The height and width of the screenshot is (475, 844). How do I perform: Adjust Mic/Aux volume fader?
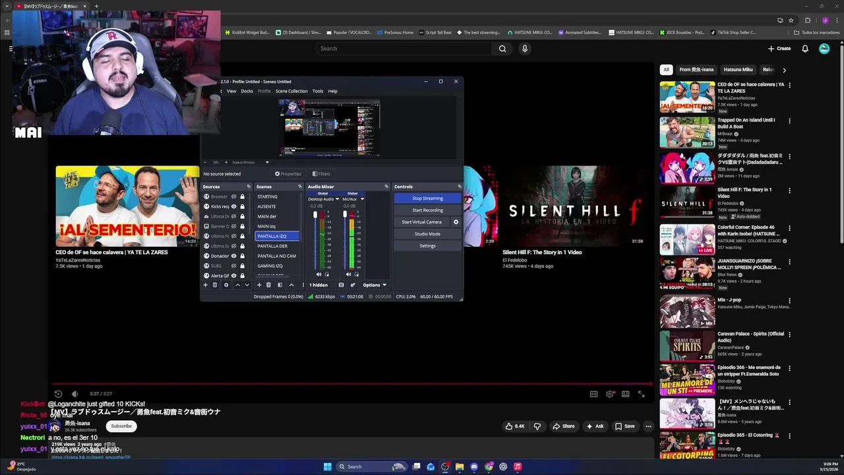[345, 215]
